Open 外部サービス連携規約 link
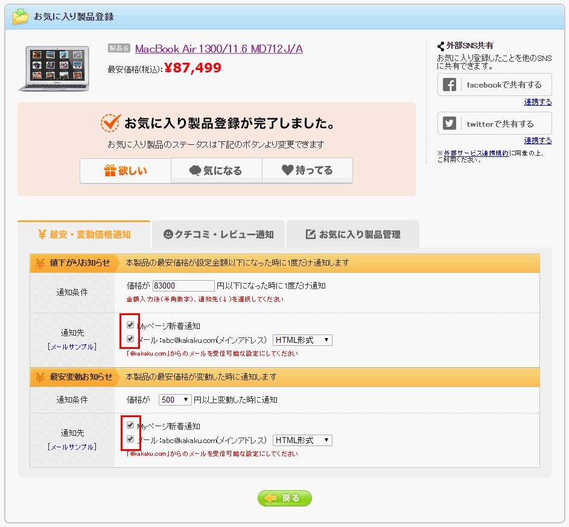 coord(476,153)
